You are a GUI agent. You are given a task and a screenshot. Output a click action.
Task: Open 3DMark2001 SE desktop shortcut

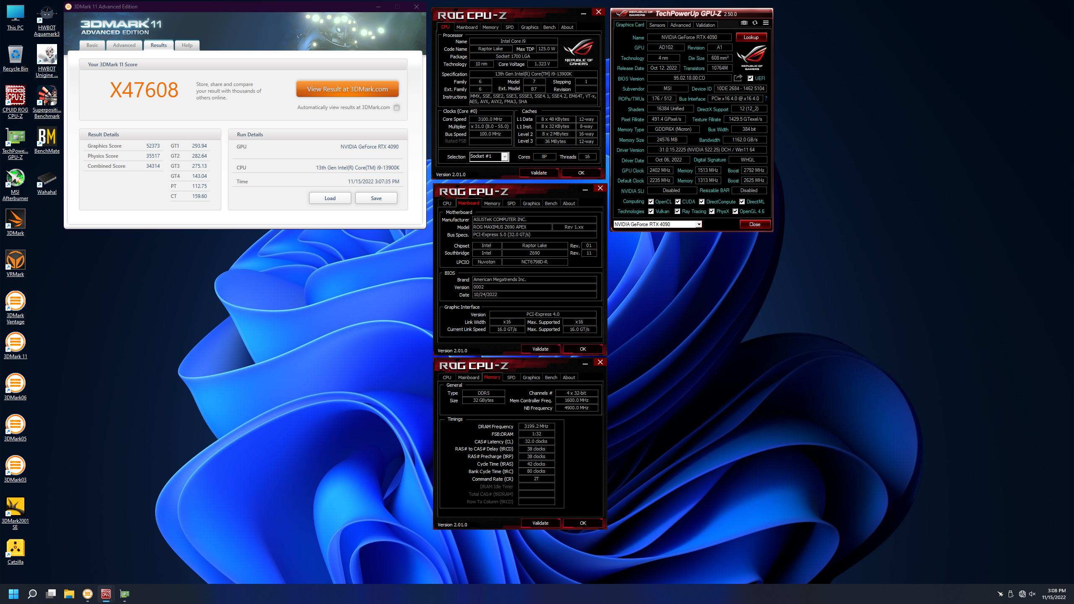click(x=16, y=513)
